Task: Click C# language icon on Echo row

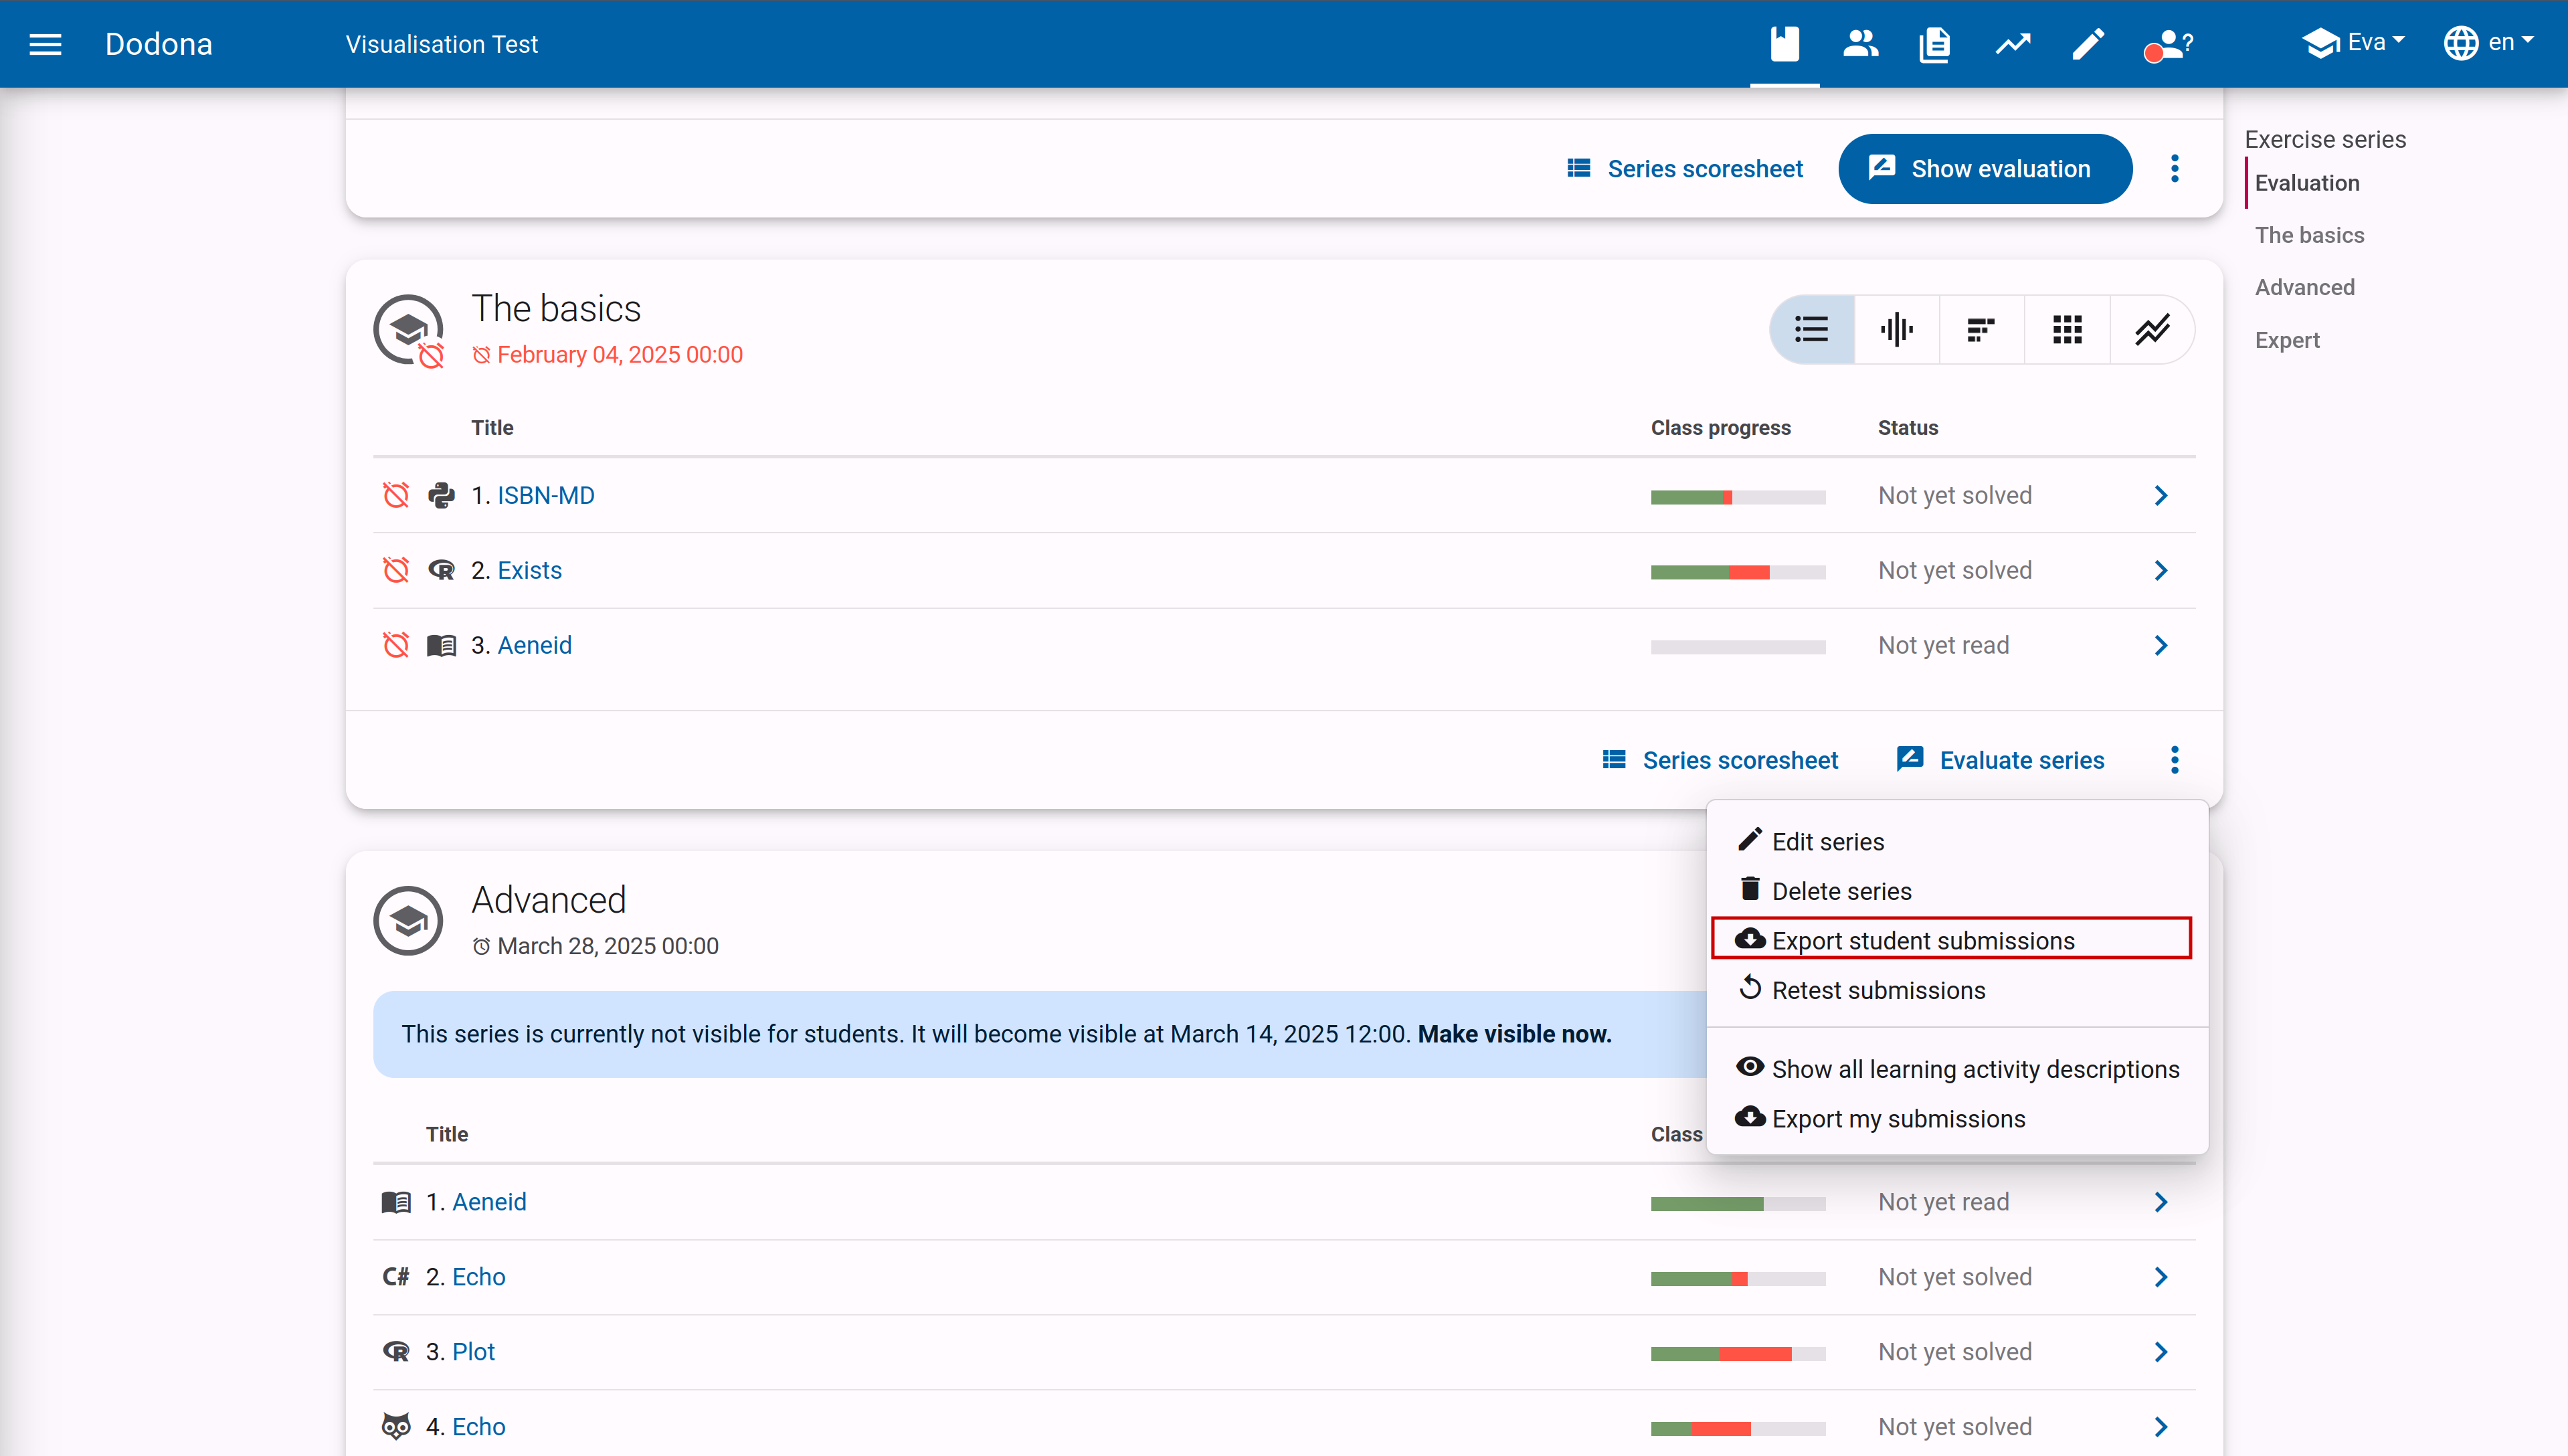Action: coord(396,1277)
